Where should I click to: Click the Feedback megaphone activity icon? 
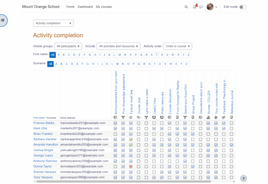click(224, 118)
